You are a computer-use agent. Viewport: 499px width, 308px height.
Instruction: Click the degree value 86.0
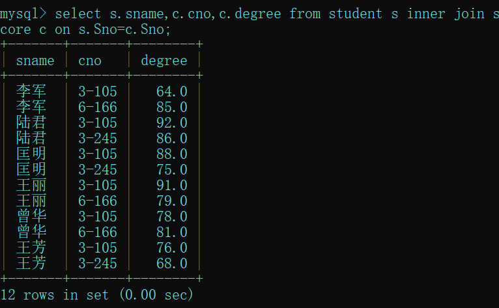[x=171, y=138]
